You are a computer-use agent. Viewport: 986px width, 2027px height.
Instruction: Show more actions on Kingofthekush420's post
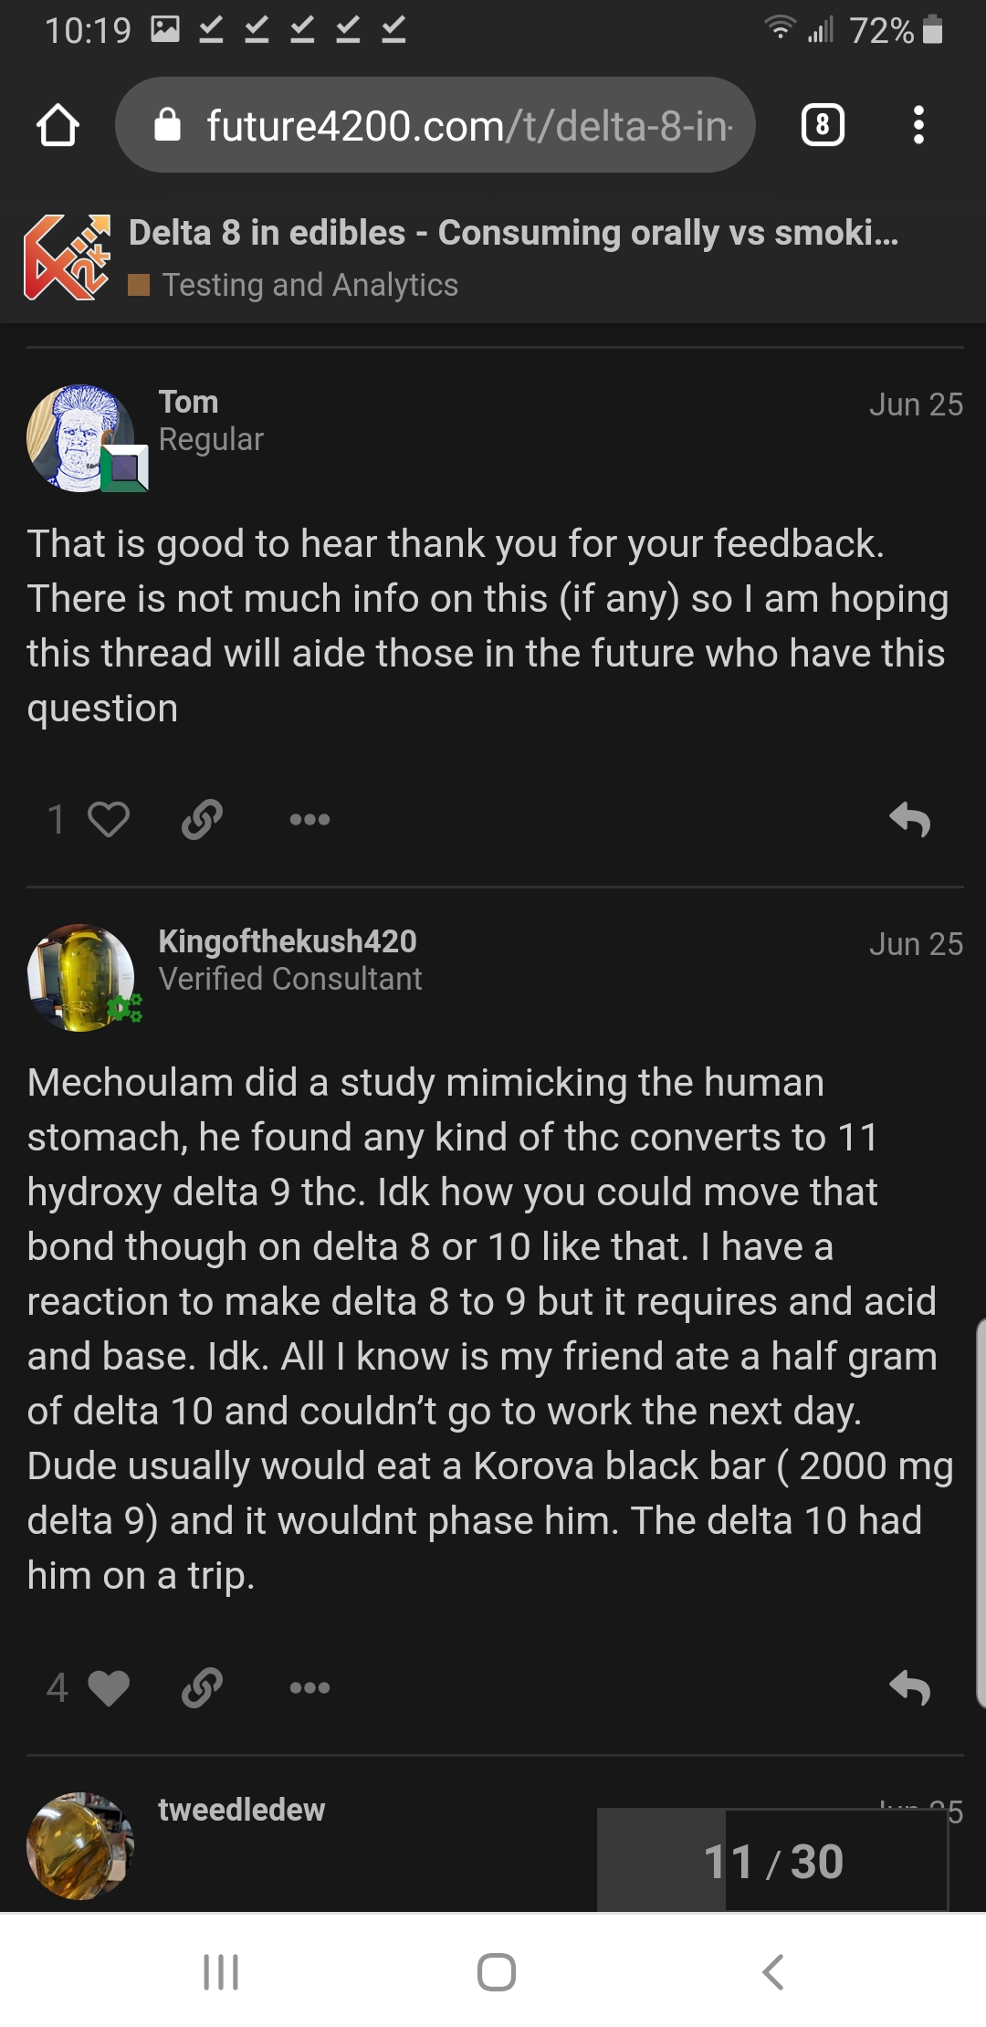coord(309,1687)
